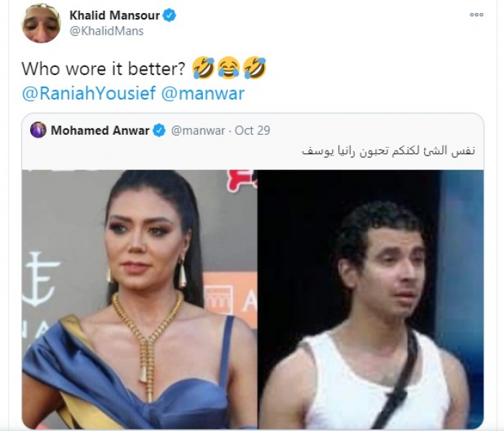Viewport: 504px width, 431px height.
Task: Open the photo of man in white tank top
Action: coord(371,299)
